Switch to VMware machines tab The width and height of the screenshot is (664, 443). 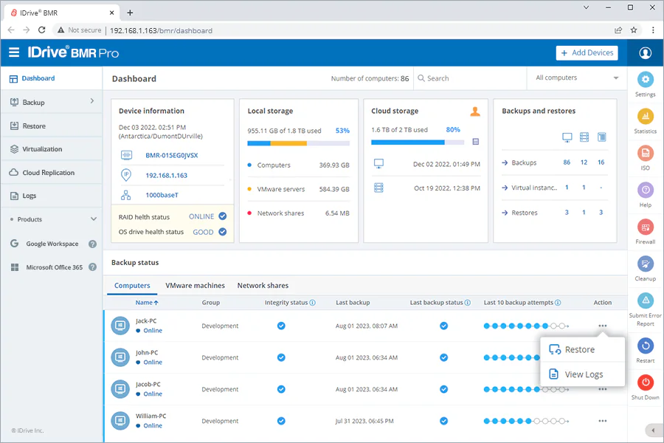(x=195, y=286)
